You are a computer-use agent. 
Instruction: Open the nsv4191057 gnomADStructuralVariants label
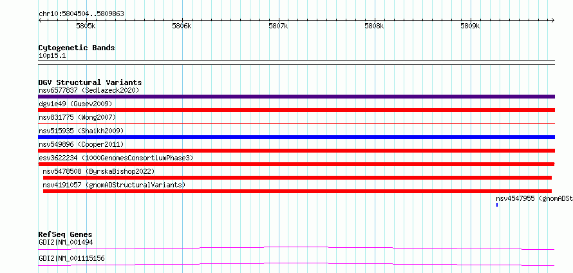[x=114, y=185]
